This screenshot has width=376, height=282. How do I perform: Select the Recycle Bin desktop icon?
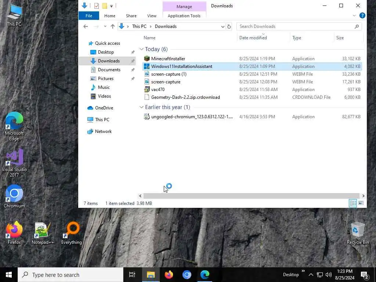[358, 233]
